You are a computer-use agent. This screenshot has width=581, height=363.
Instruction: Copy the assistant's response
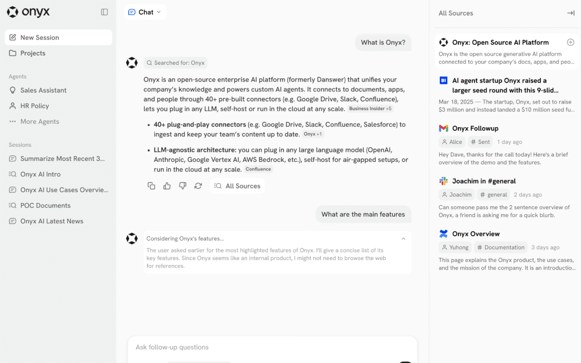[x=151, y=186]
